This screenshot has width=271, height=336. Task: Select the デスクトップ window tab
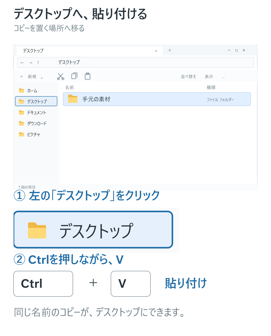[x=89, y=51]
